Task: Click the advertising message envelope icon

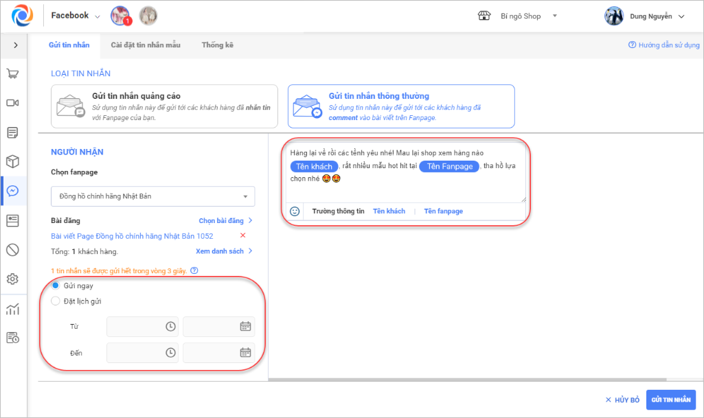Action: click(x=71, y=106)
